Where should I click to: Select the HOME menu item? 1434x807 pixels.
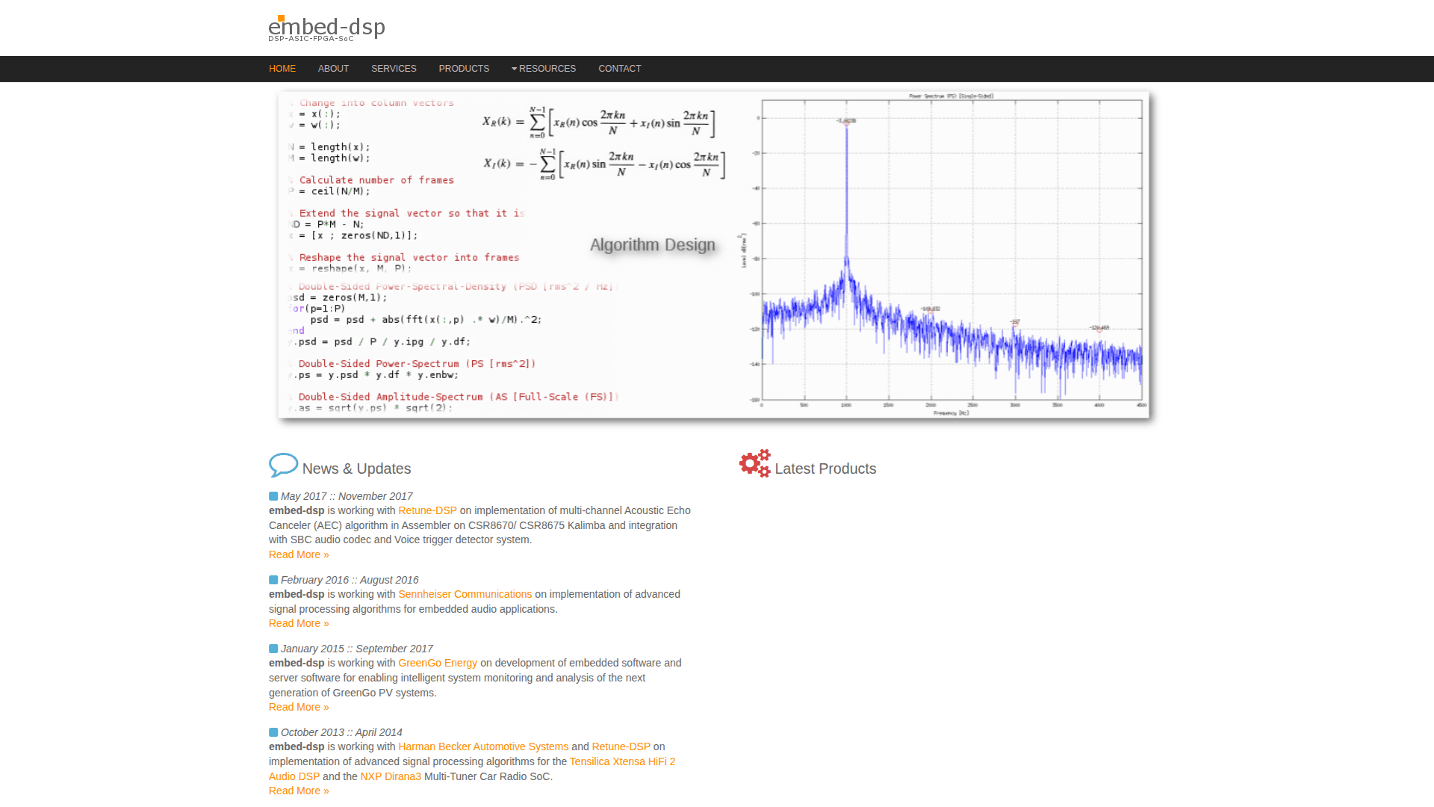point(282,69)
